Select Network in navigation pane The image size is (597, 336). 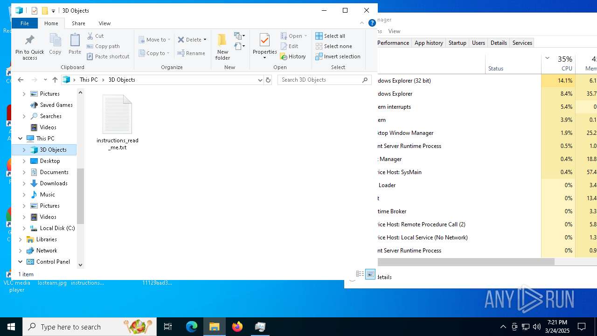coord(46,251)
